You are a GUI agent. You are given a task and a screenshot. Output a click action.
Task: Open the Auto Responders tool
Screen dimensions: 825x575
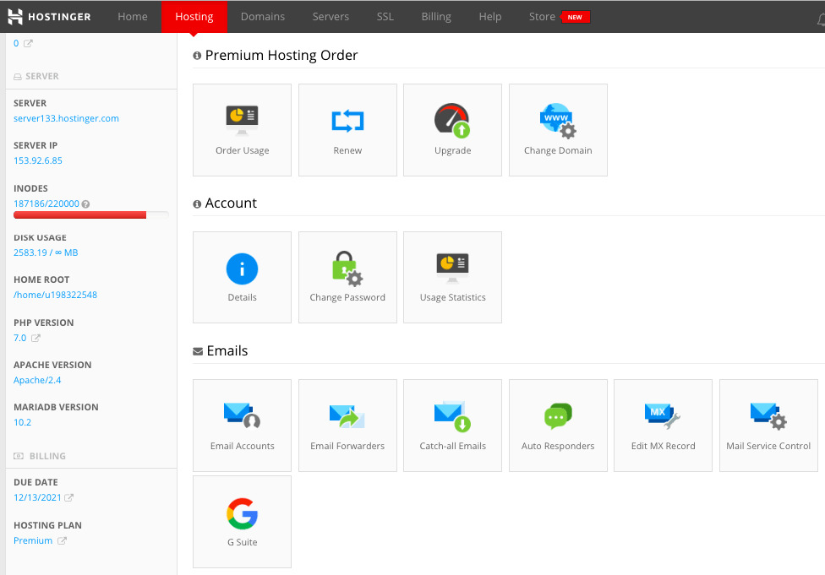558,426
